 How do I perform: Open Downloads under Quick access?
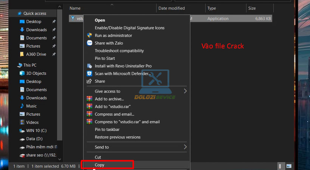pos(36,29)
